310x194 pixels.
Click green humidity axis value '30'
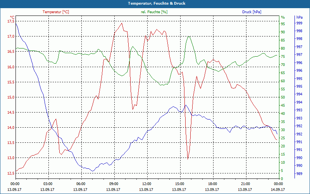[283, 130]
